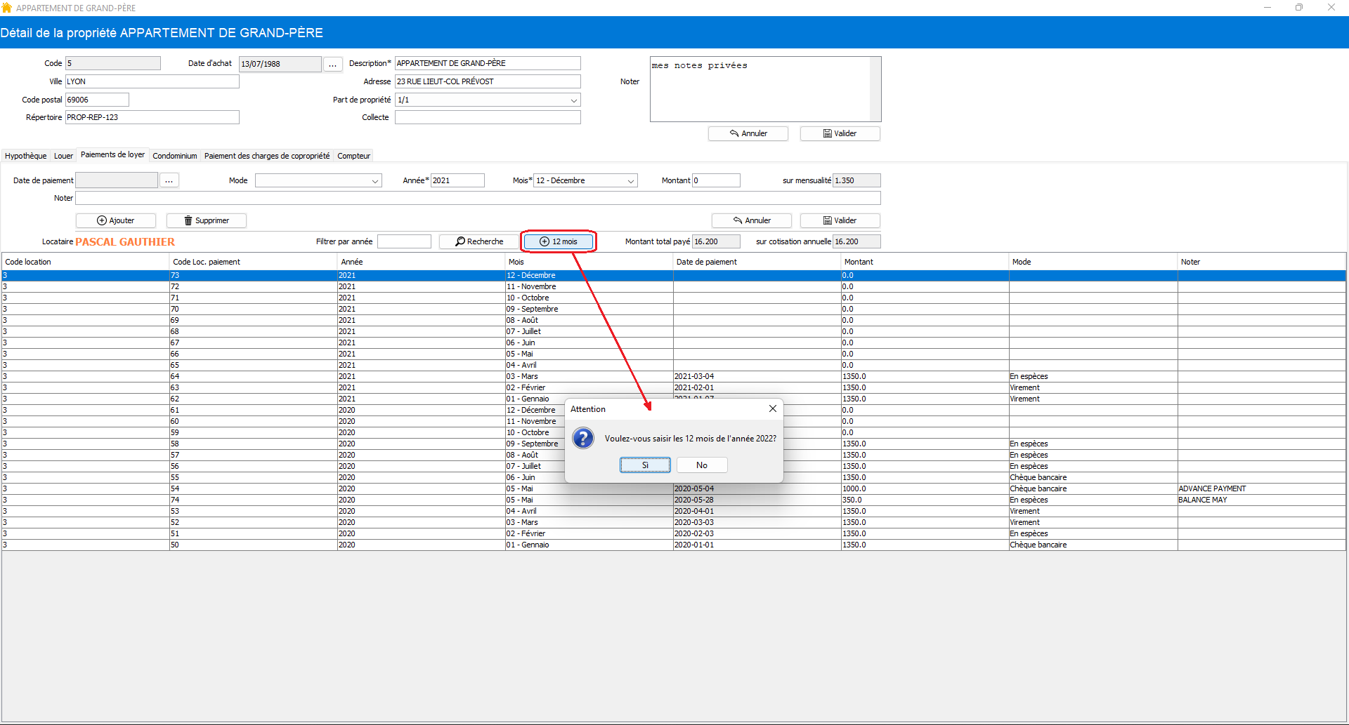Sort by the Code Loc. paiement column header
Image resolution: width=1349 pixels, height=725 pixels.
pos(254,262)
